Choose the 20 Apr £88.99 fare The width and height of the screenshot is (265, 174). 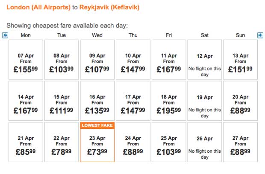pyautogui.click(x=241, y=101)
